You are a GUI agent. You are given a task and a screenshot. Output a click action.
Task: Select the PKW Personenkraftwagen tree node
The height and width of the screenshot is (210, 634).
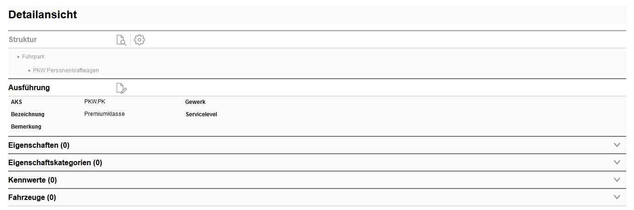coord(66,70)
